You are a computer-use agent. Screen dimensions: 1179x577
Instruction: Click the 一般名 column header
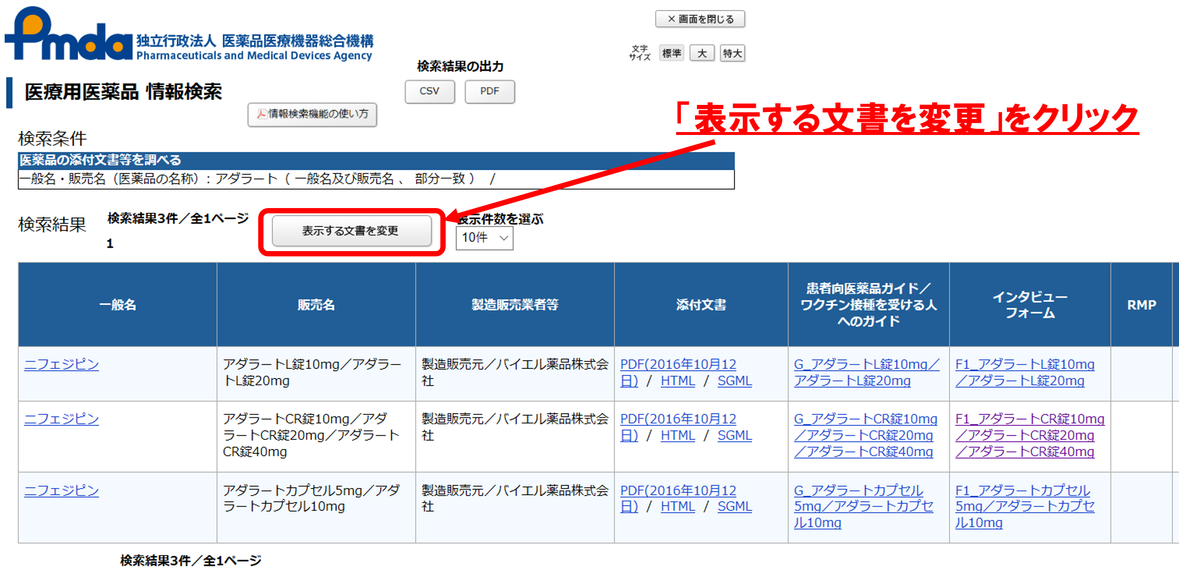tap(118, 305)
